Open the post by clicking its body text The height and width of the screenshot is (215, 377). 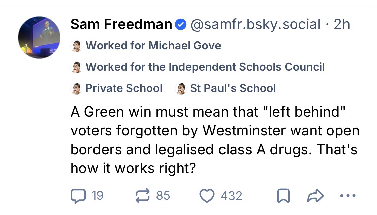coord(214,140)
